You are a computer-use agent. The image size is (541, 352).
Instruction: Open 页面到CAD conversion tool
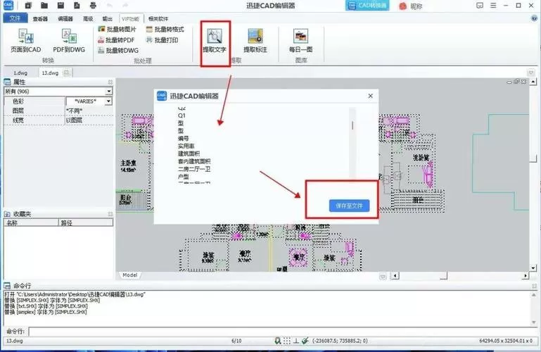(x=26, y=41)
